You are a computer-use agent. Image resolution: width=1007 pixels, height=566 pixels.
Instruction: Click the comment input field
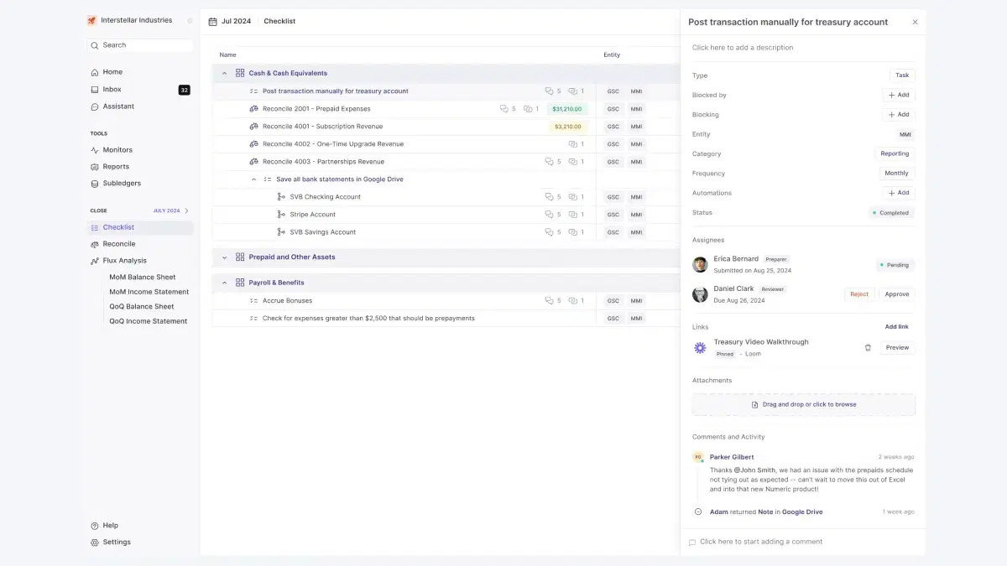coord(802,542)
